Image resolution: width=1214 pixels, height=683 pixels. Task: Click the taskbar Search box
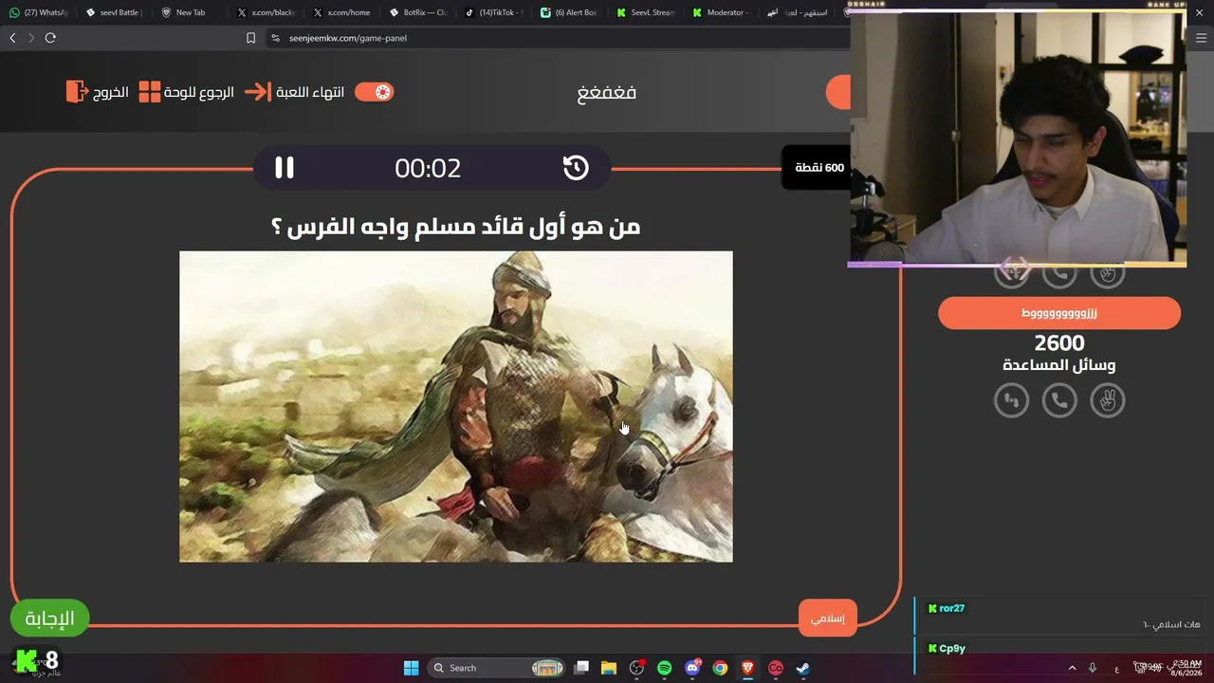497,668
